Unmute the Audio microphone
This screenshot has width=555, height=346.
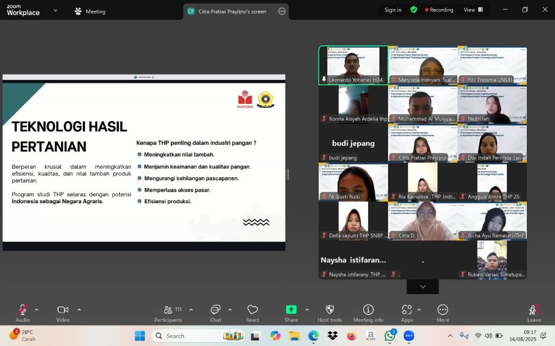pyautogui.click(x=22, y=310)
